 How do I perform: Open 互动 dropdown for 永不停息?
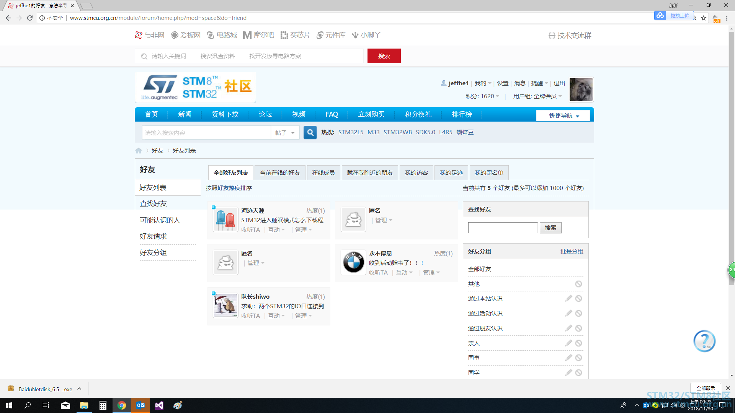tap(404, 273)
